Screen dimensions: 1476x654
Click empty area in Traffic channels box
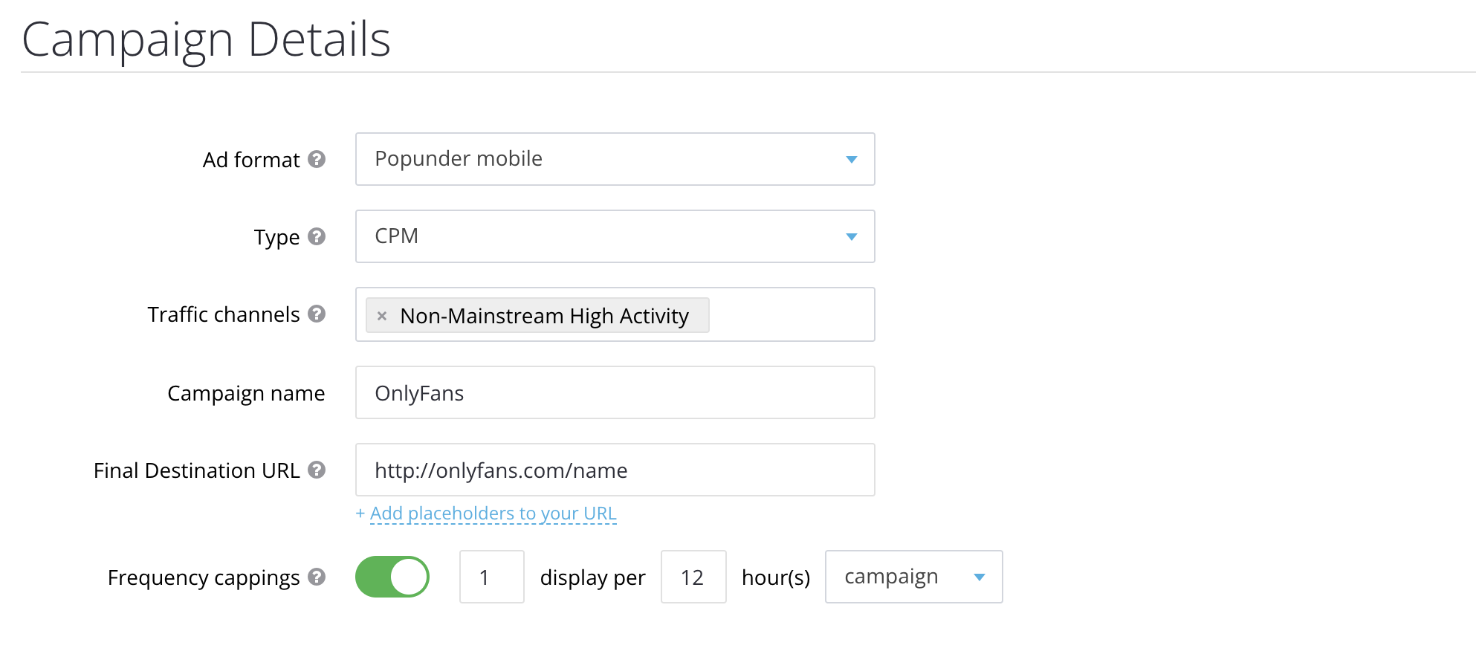coord(792,315)
